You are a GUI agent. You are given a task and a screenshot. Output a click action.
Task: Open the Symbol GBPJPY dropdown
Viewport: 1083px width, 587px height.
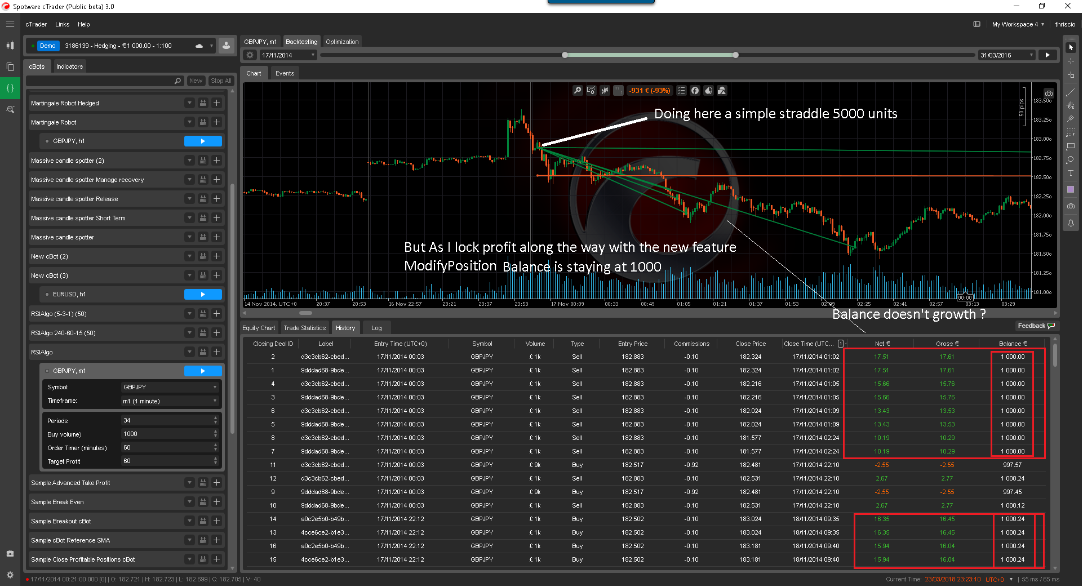(171, 388)
